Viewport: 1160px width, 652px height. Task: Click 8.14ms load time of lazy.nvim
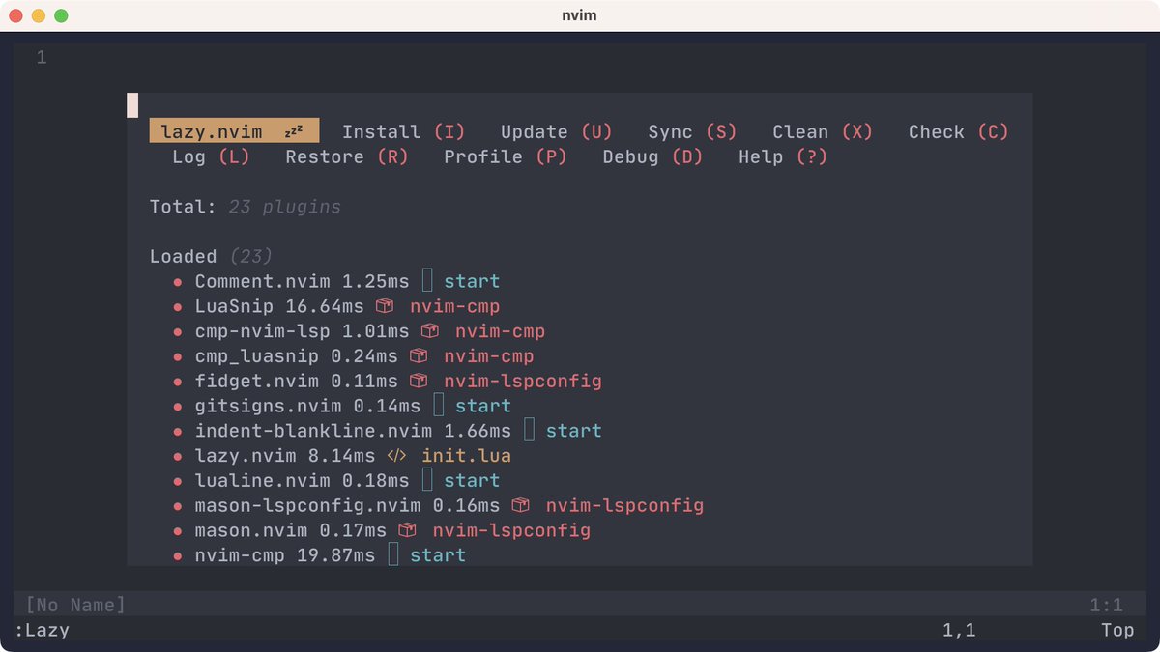point(342,456)
